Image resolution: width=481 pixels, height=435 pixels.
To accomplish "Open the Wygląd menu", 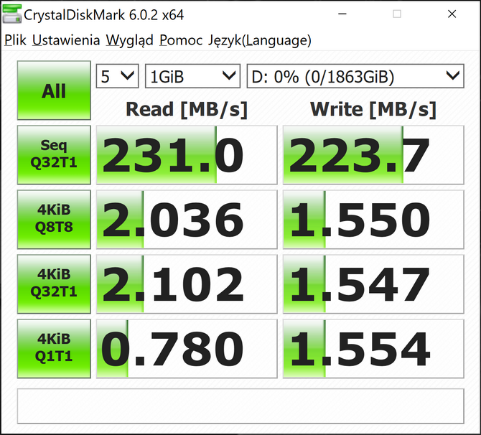I will pyautogui.click(x=129, y=40).
